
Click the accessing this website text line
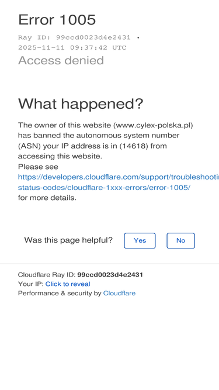click(60, 156)
